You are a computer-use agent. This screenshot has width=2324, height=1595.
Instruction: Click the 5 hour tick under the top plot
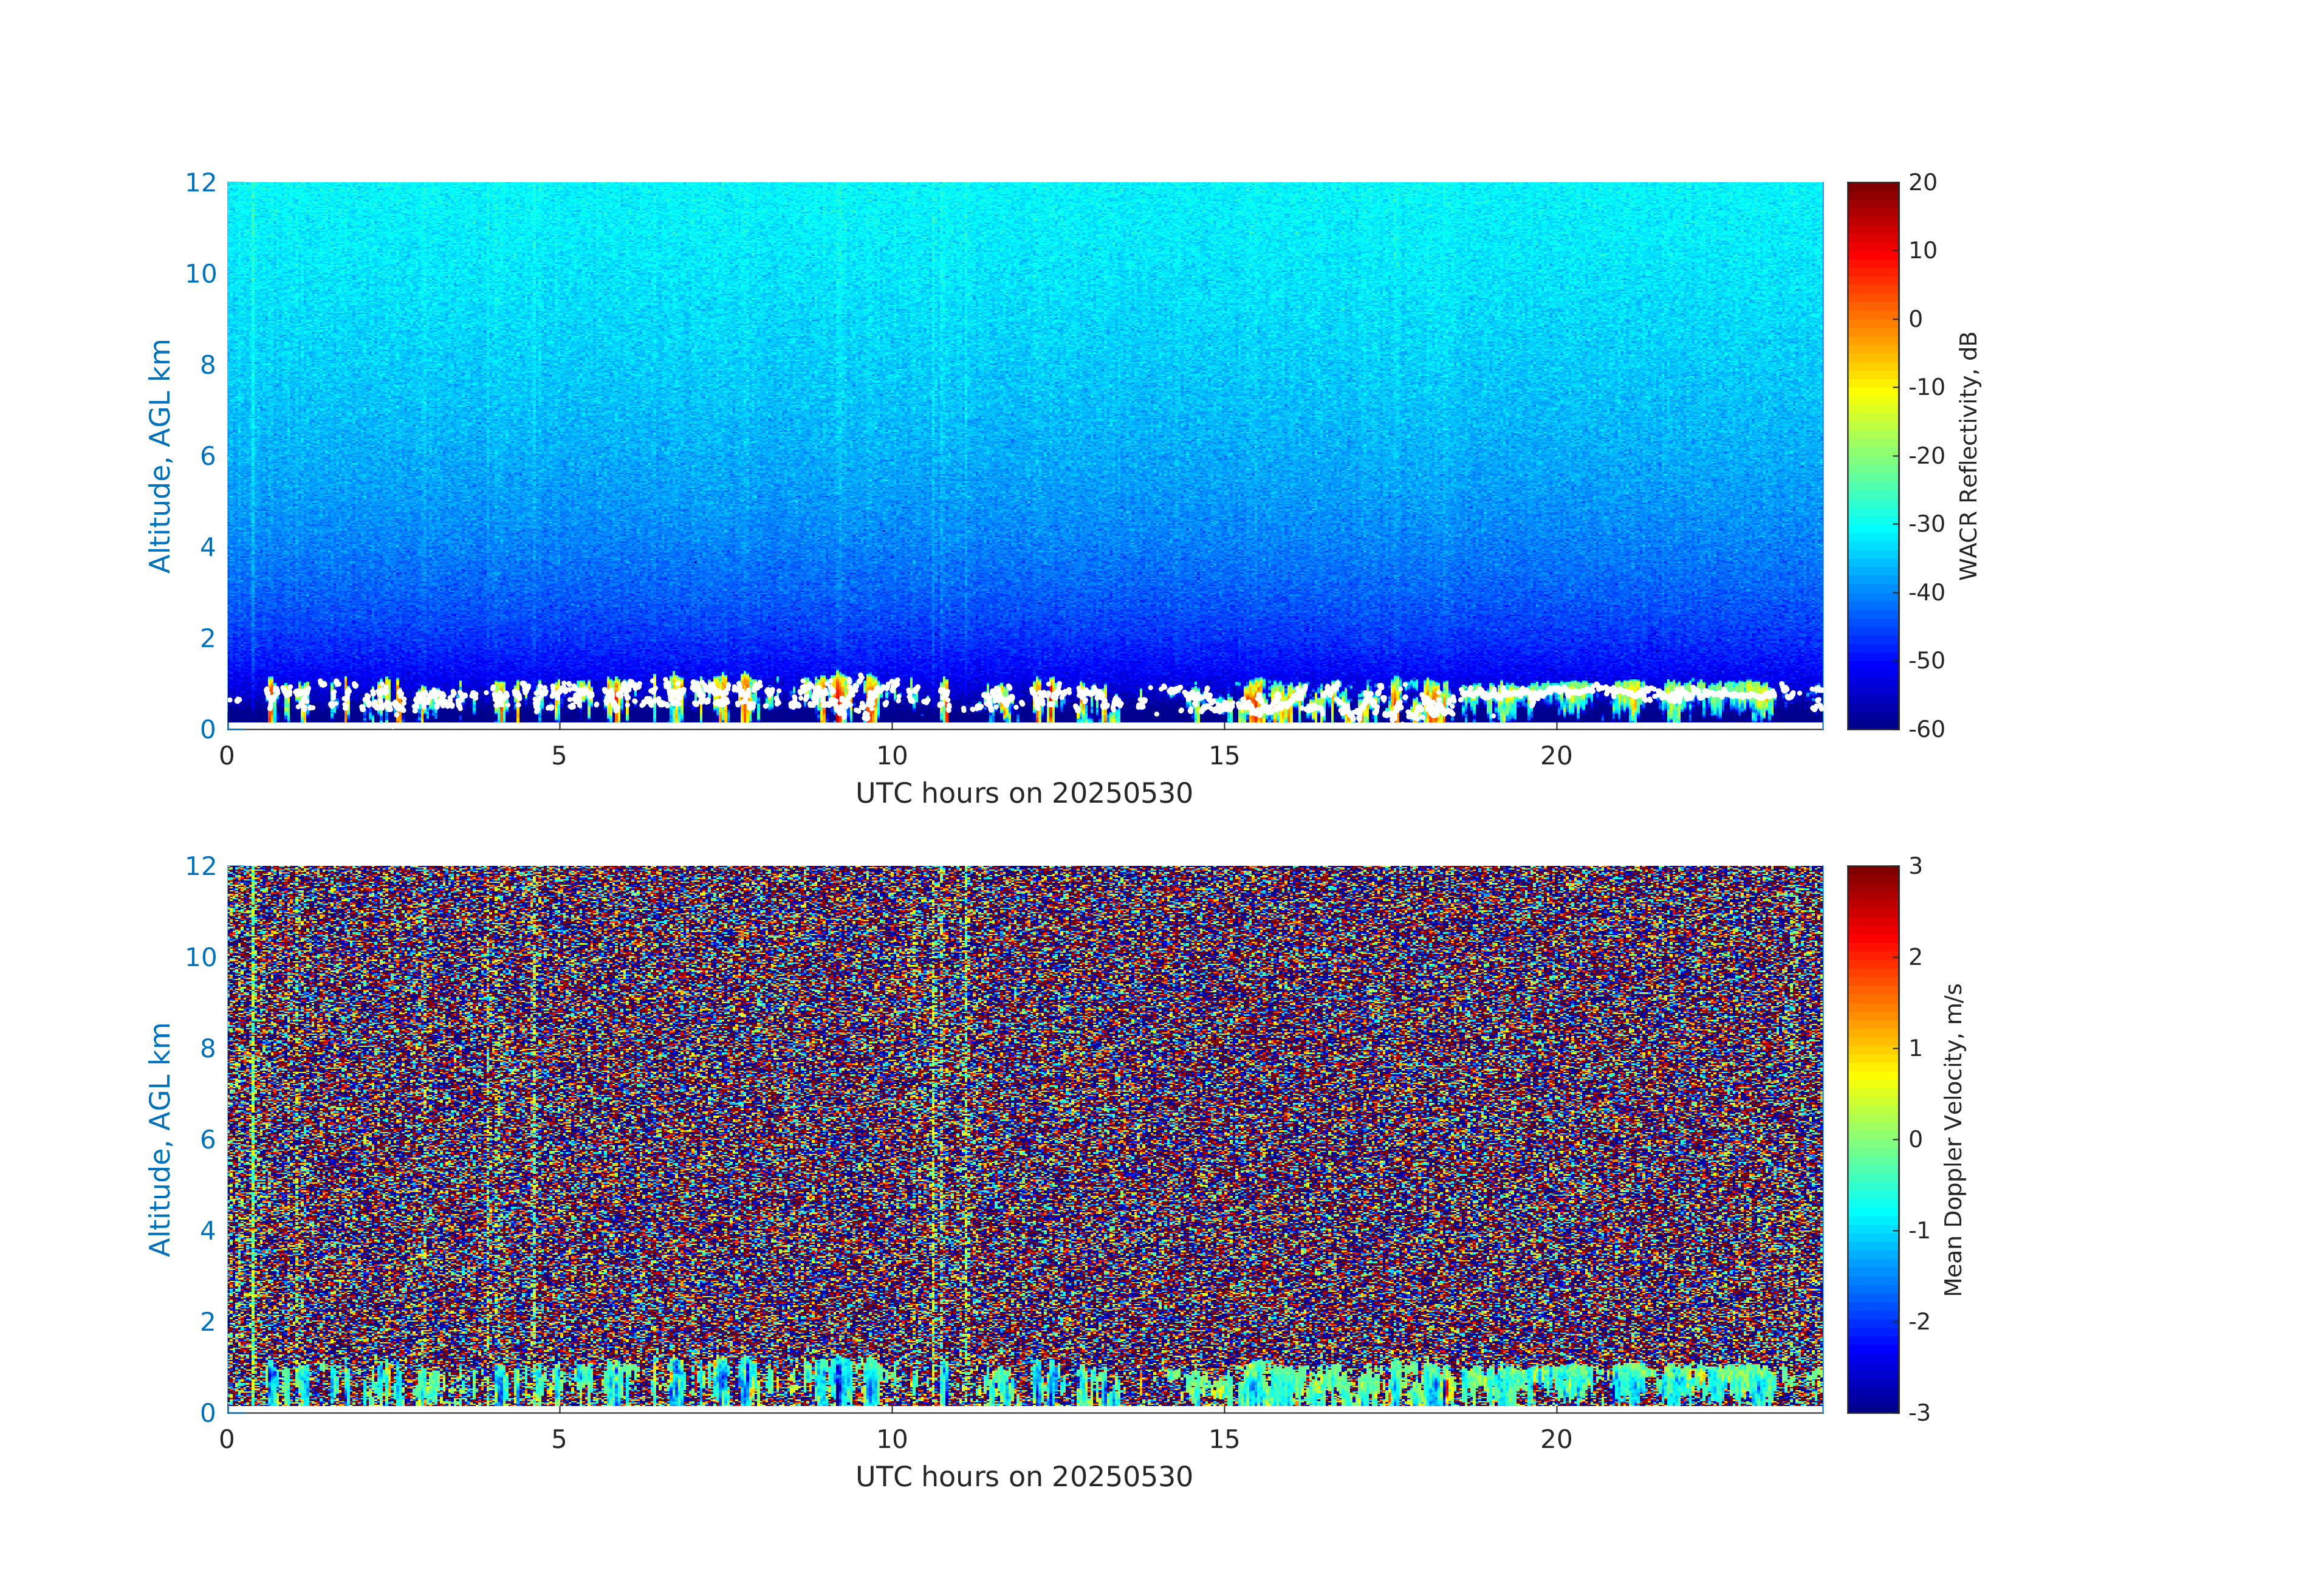tap(559, 756)
